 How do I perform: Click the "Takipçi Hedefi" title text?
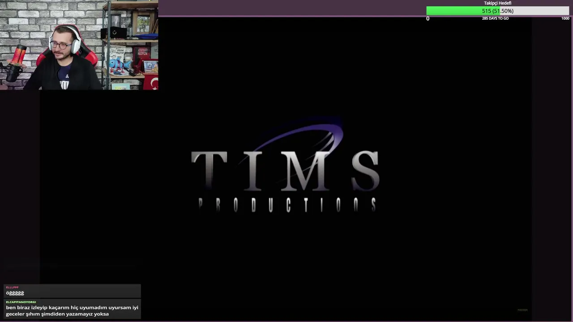tap(497, 3)
